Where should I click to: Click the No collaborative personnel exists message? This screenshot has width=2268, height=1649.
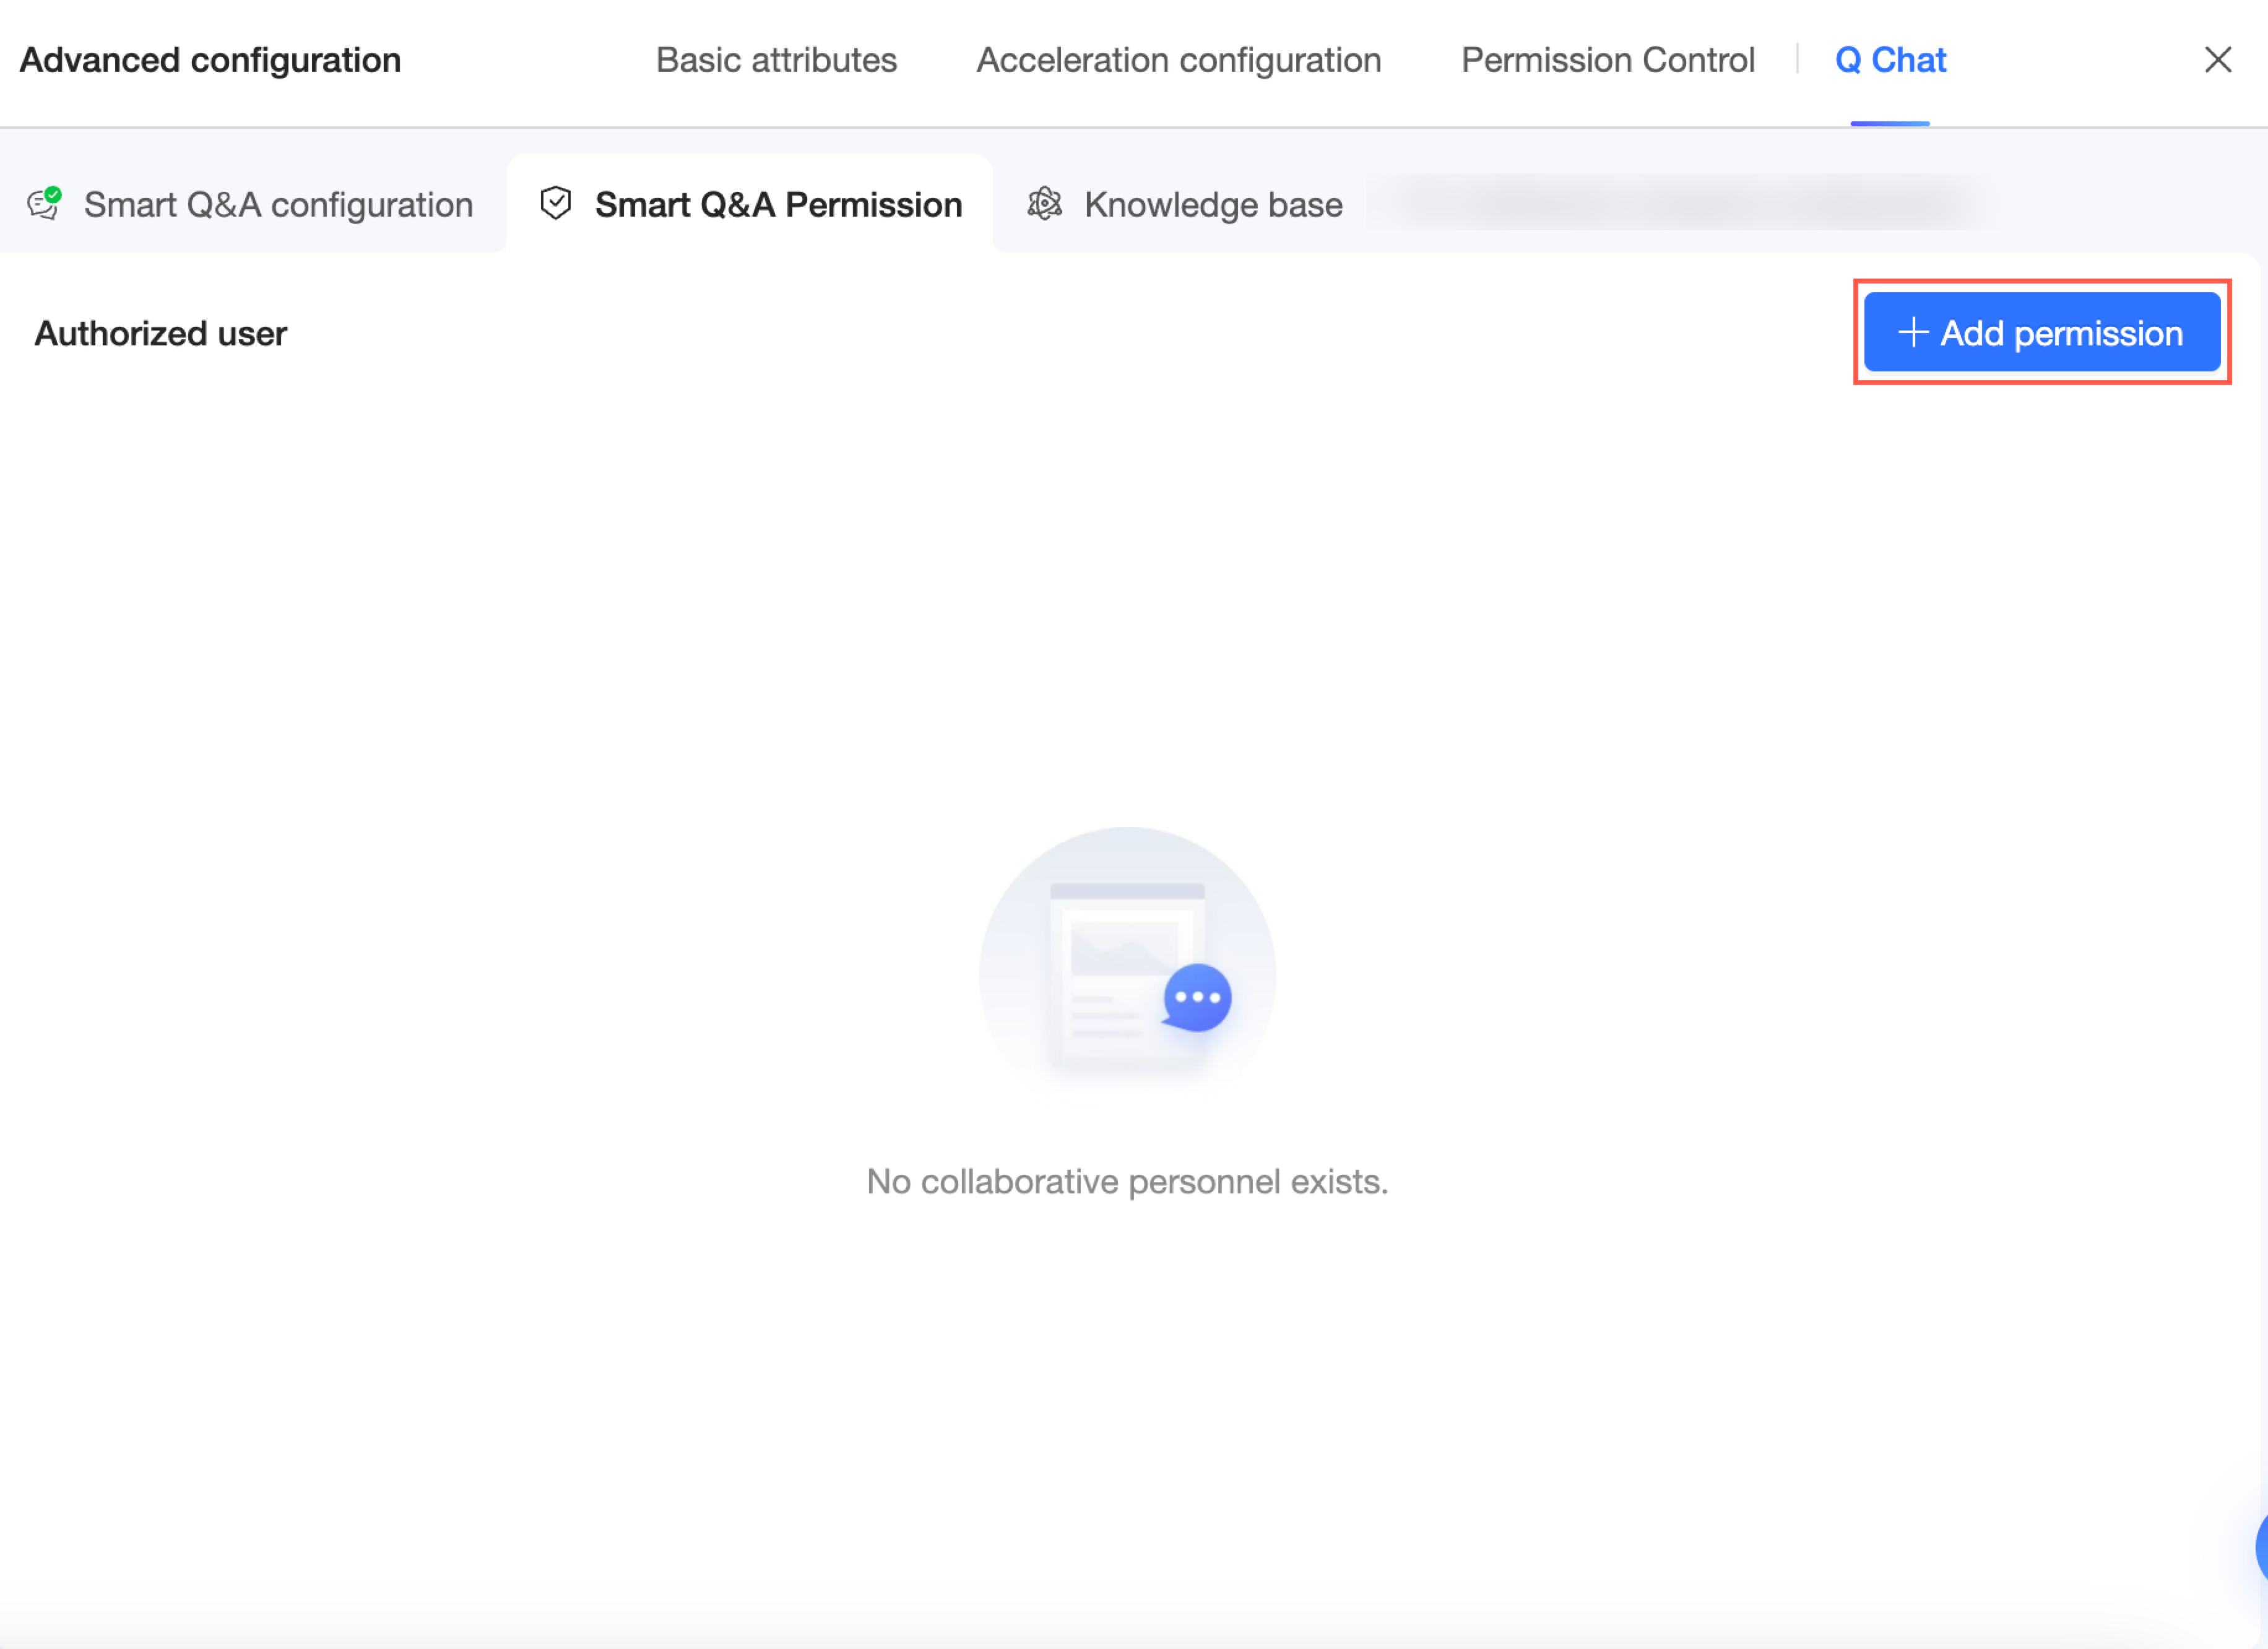pos(1126,1181)
